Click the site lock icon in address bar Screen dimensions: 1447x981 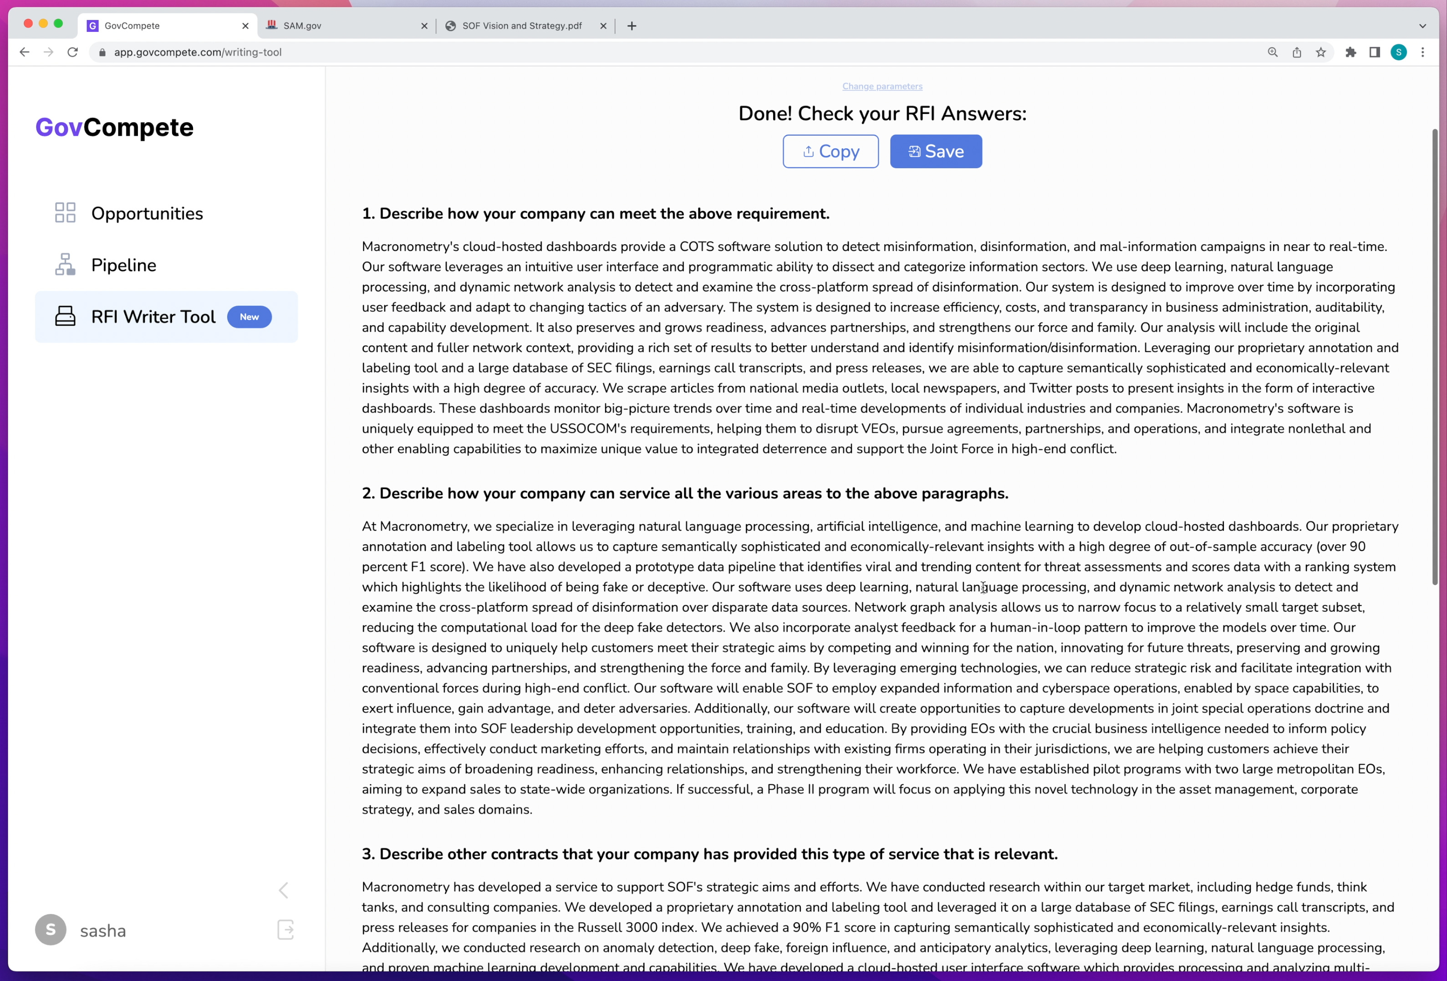pyautogui.click(x=102, y=52)
